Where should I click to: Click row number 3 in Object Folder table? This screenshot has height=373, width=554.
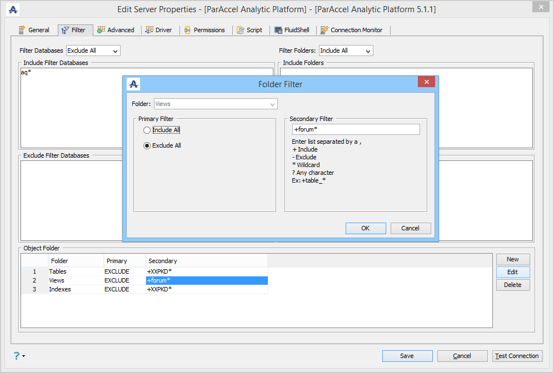click(x=34, y=289)
